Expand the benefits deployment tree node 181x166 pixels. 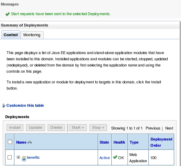18,157
